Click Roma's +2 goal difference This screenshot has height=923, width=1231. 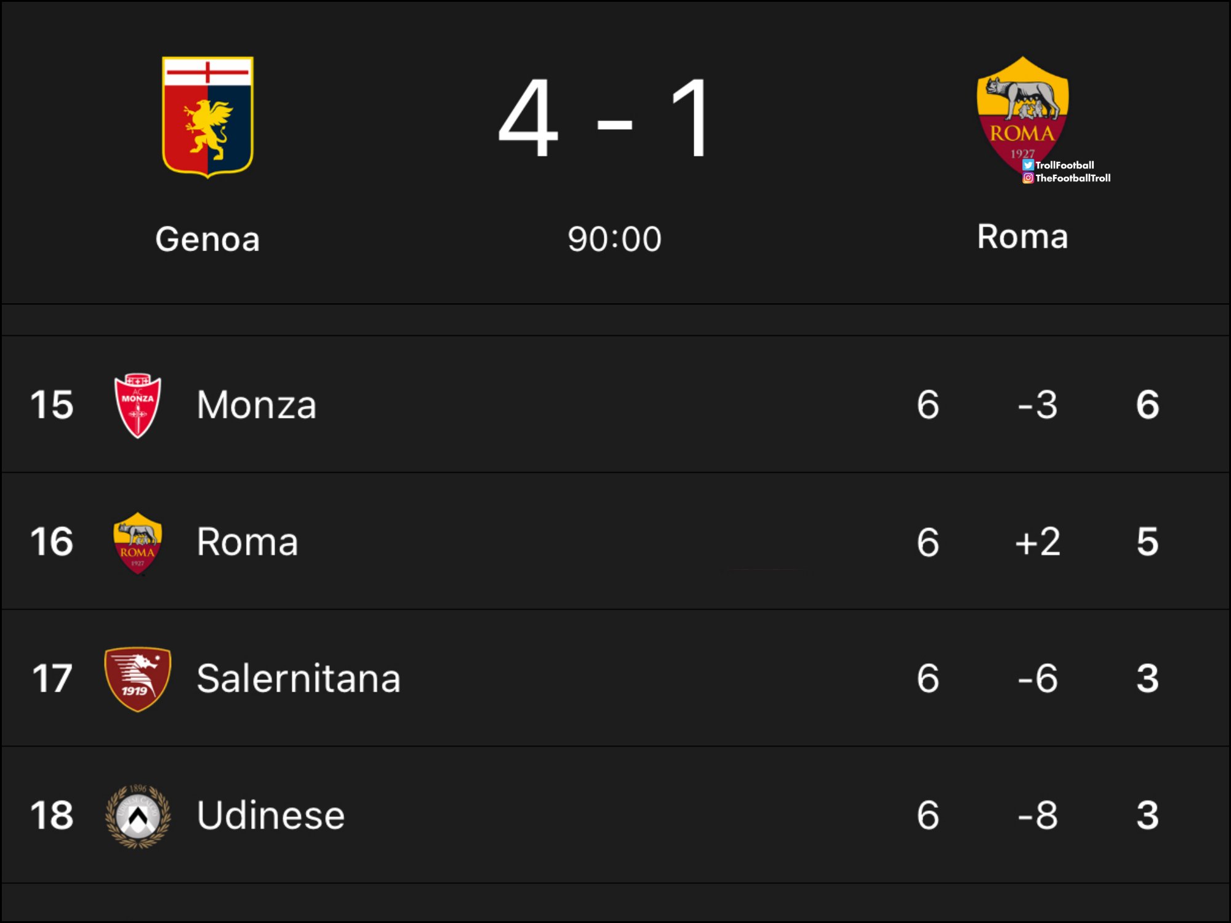[1038, 542]
